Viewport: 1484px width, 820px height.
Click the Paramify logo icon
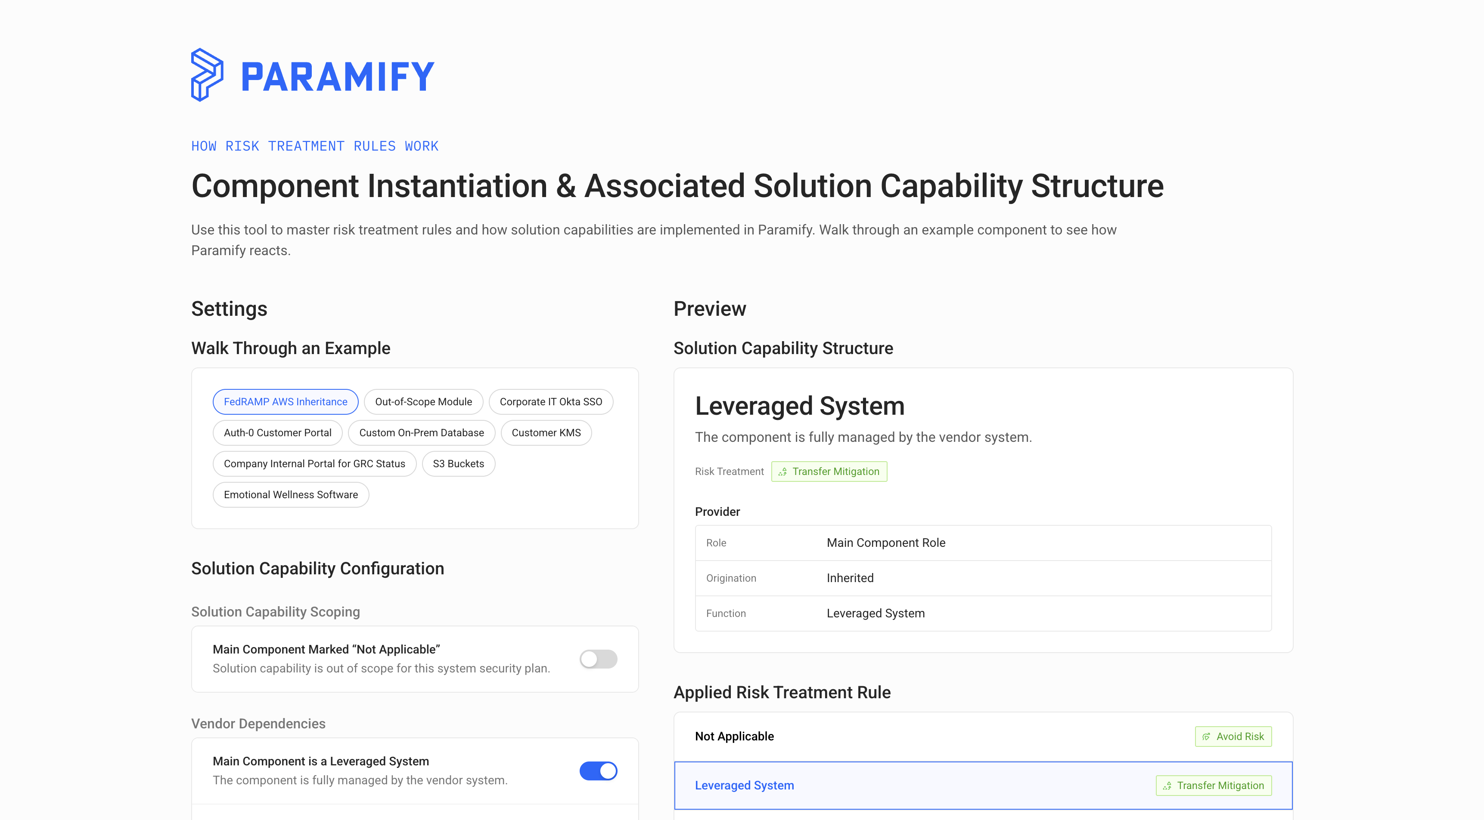pyautogui.click(x=207, y=75)
